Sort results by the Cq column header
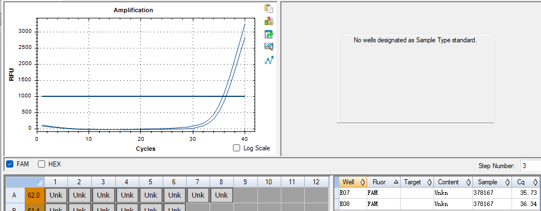The width and height of the screenshot is (541, 211). coord(526,182)
